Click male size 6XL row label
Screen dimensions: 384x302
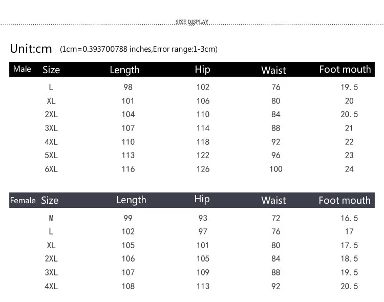(51, 169)
